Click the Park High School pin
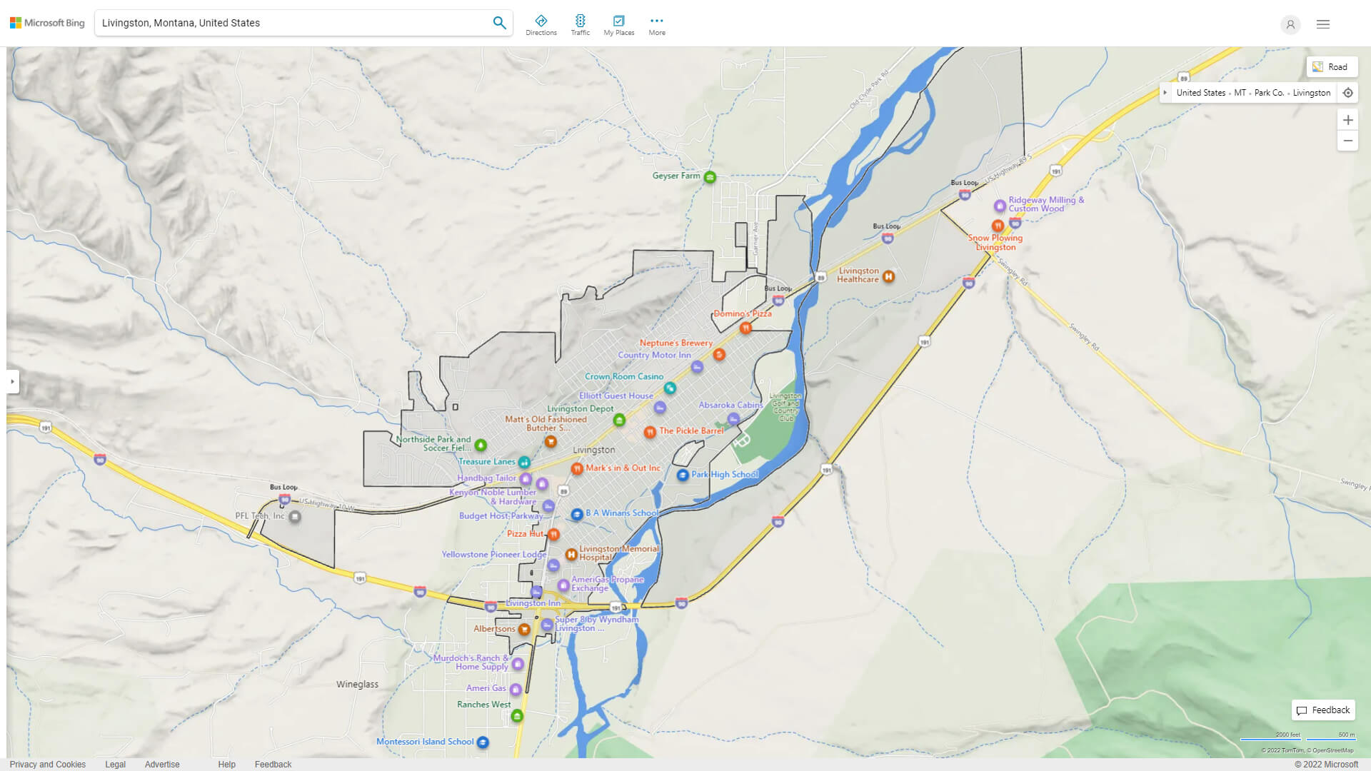This screenshot has width=1371, height=771. [683, 474]
